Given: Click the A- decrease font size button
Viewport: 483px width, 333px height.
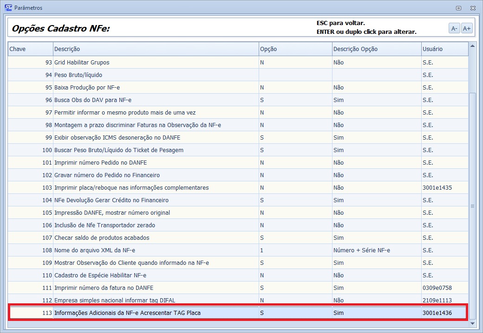Looking at the screenshot, I should point(454,29).
